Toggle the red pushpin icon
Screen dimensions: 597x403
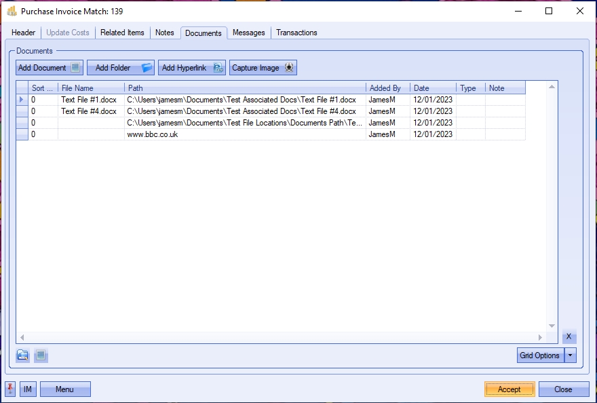point(11,389)
